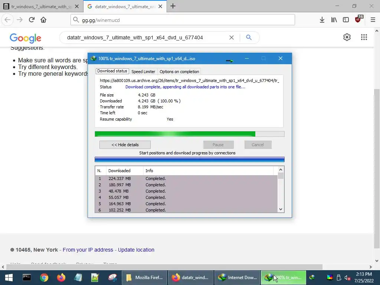Minimize the IDM download dialog

coord(247,58)
